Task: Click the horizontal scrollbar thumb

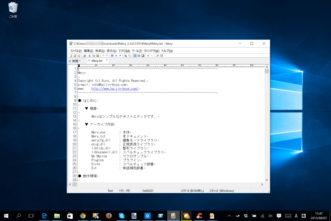Action: click(x=75, y=184)
